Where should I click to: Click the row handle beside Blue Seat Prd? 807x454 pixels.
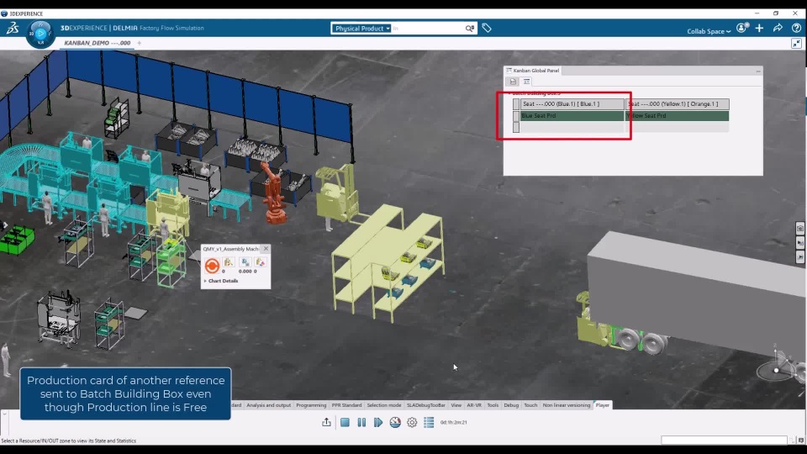click(x=516, y=116)
